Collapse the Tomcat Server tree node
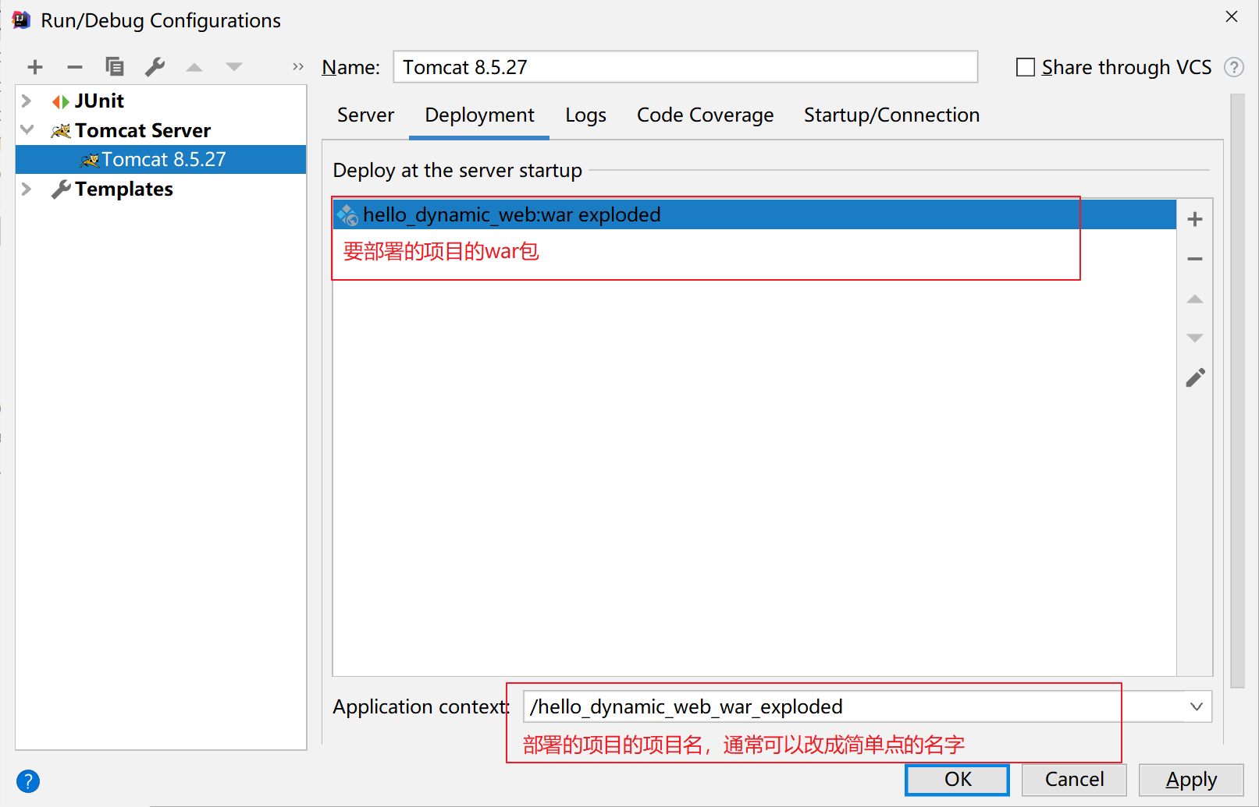Image resolution: width=1259 pixels, height=807 pixels. (27, 130)
